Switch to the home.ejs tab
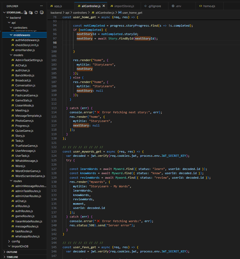Viewport: 240px width, 259px height. 209,6
